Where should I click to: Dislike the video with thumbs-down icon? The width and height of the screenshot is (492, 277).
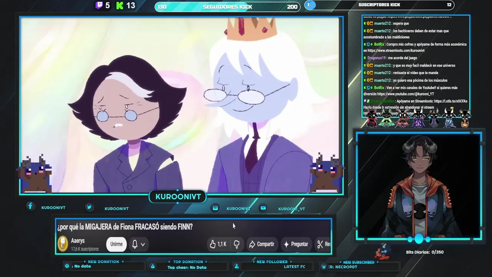click(237, 244)
